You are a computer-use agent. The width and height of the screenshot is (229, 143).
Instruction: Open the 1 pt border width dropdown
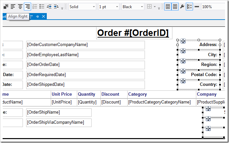[109, 7]
